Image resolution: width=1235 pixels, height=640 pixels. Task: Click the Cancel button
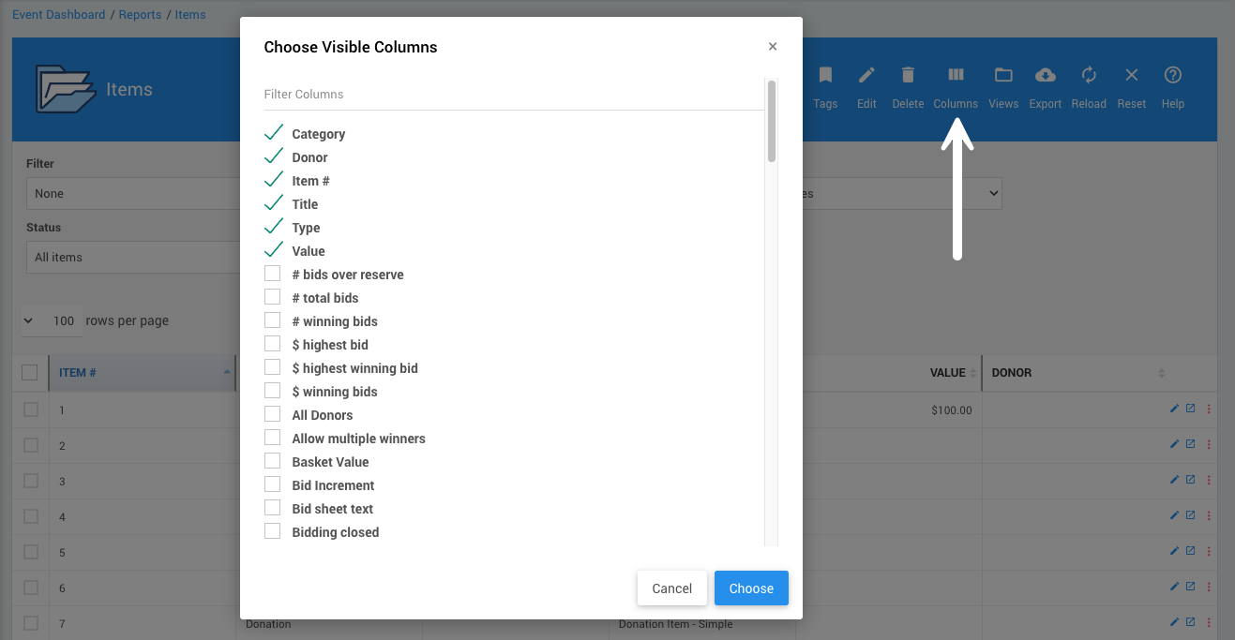pos(671,588)
